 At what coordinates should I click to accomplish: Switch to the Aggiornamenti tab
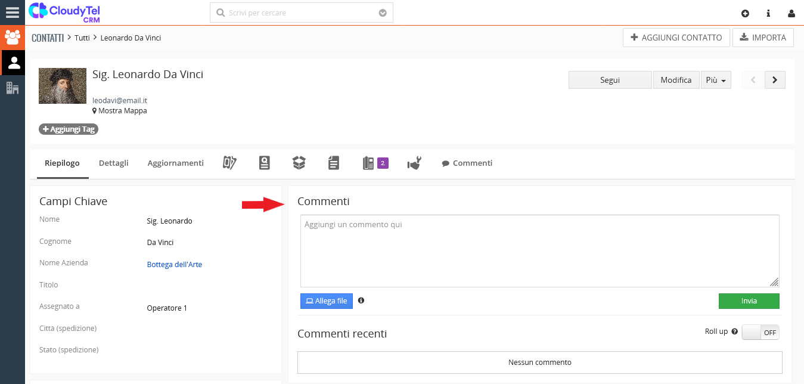click(175, 163)
